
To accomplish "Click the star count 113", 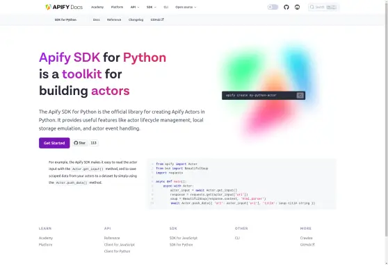I will [x=94, y=143].
